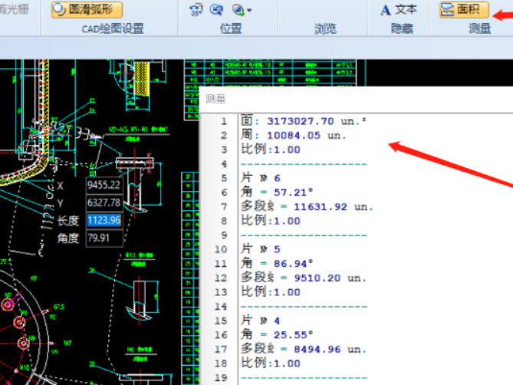Toggle the 圆滑弧形 smooth arc button
The height and width of the screenshot is (385, 513).
pyautogui.click(x=87, y=9)
